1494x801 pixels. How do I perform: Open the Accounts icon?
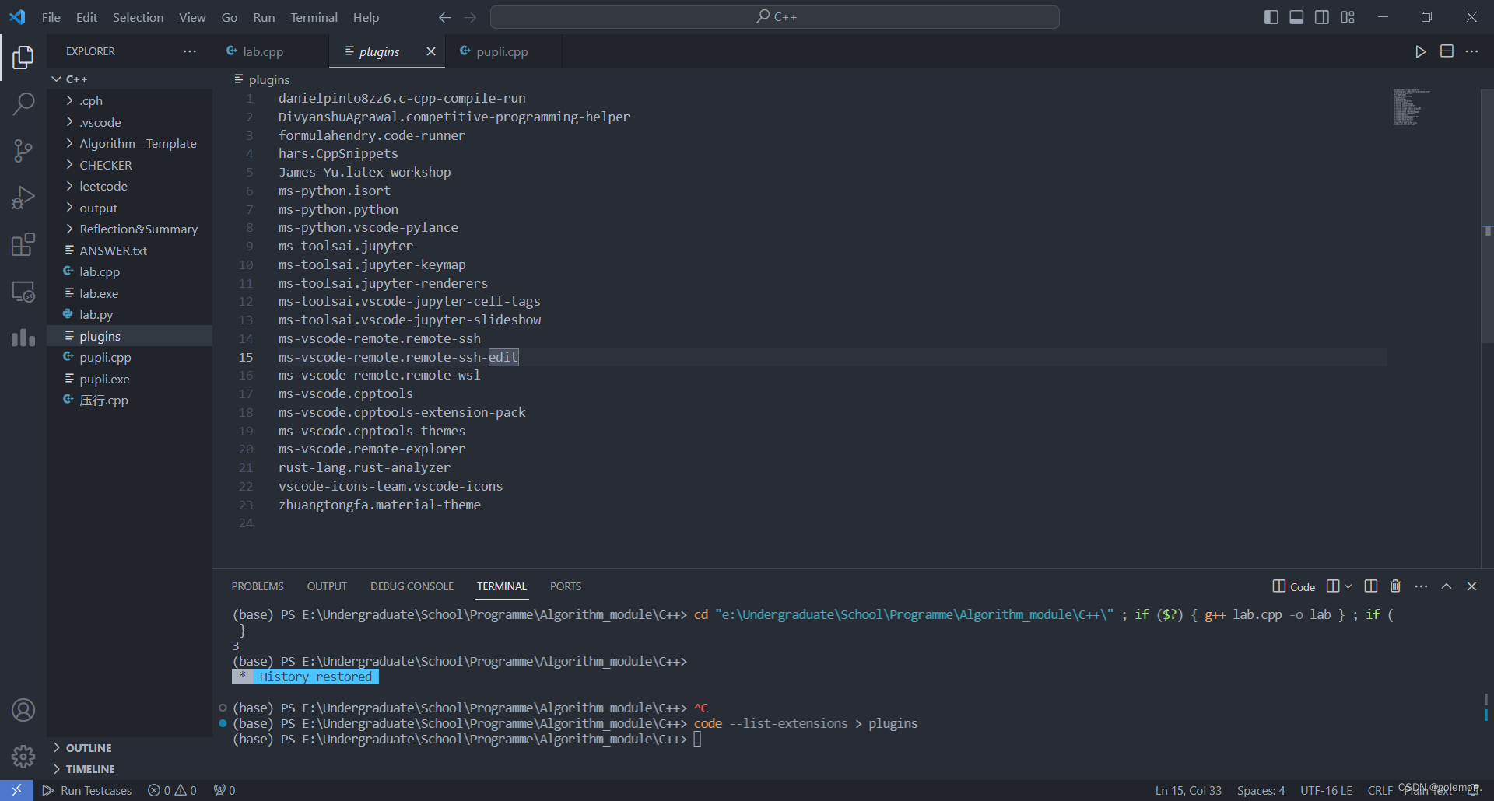[x=23, y=710]
